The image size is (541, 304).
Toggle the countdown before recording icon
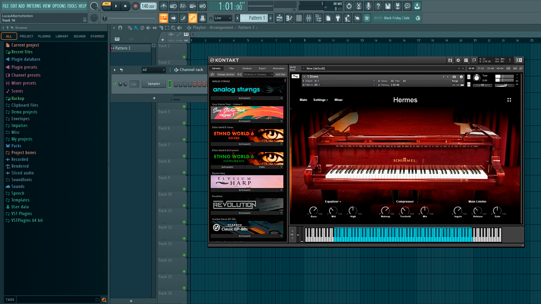click(183, 6)
